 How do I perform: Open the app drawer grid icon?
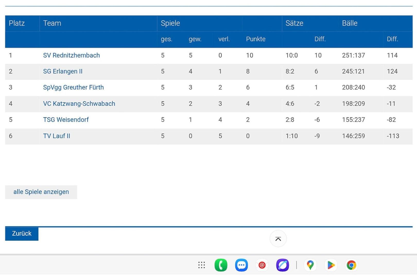(x=202, y=265)
